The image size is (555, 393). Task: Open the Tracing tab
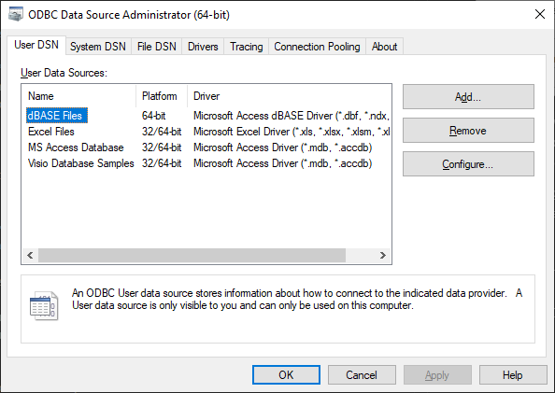click(247, 47)
